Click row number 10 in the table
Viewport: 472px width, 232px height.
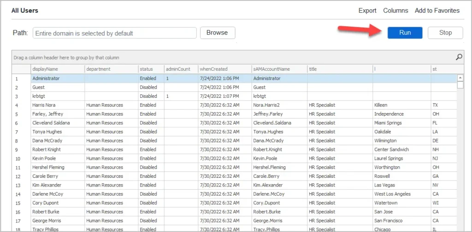click(x=21, y=158)
